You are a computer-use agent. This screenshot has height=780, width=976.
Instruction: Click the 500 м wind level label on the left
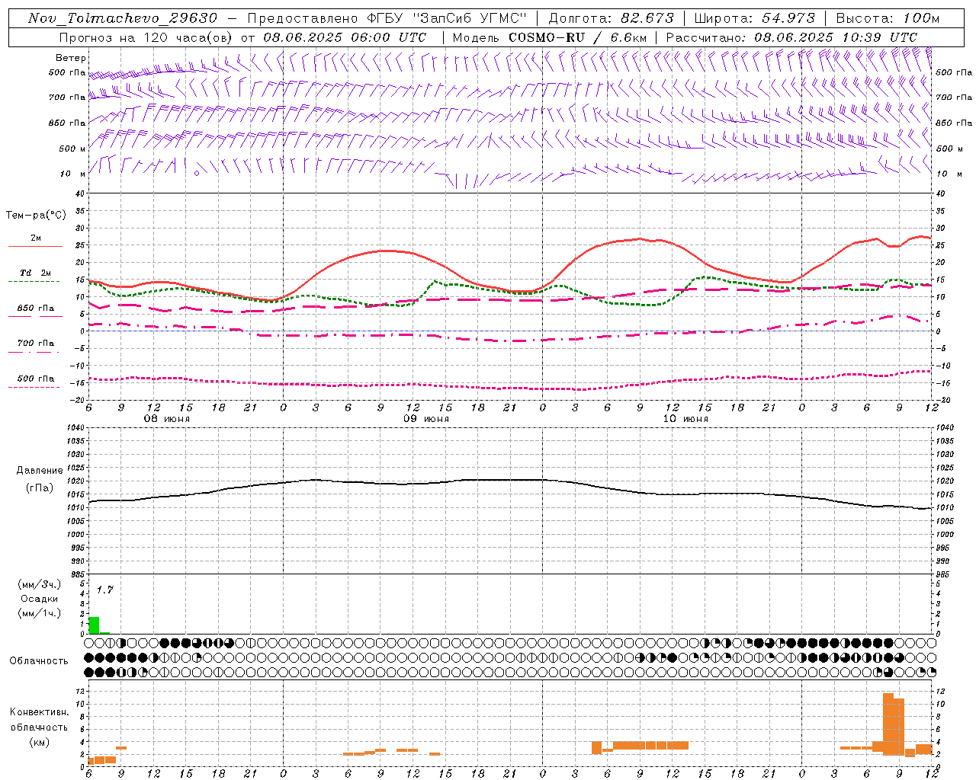[x=72, y=149]
